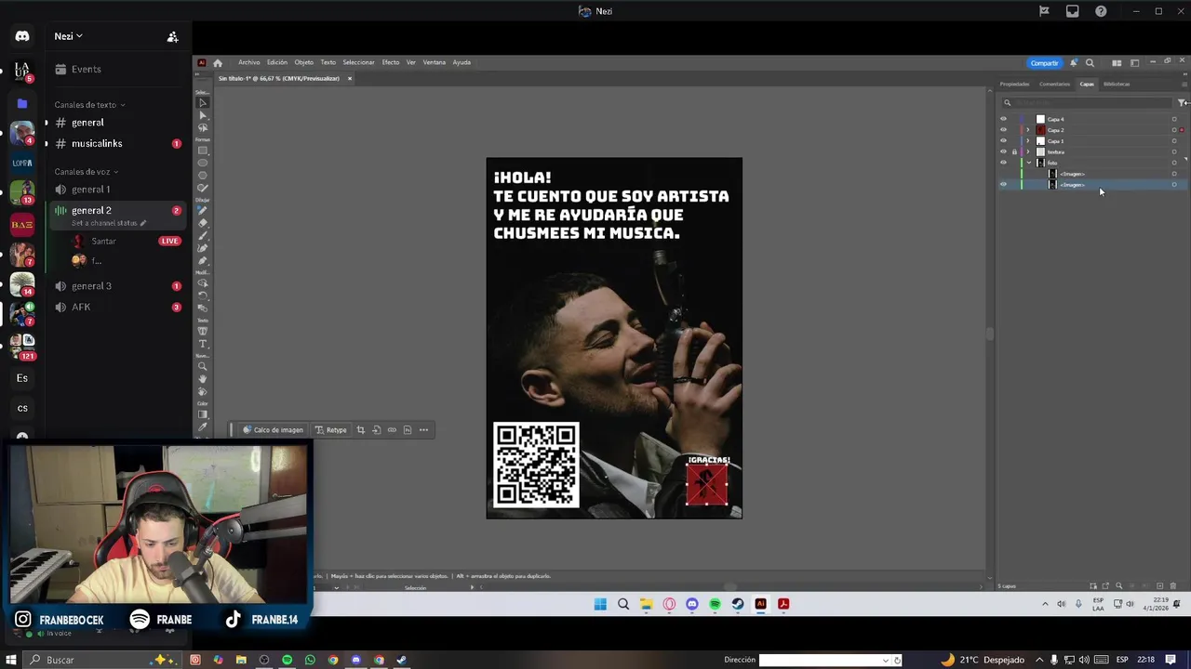Screen dimensions: 1191x669
Task: Switch to the Bibliotecas tab
Action: point(1117,84)
